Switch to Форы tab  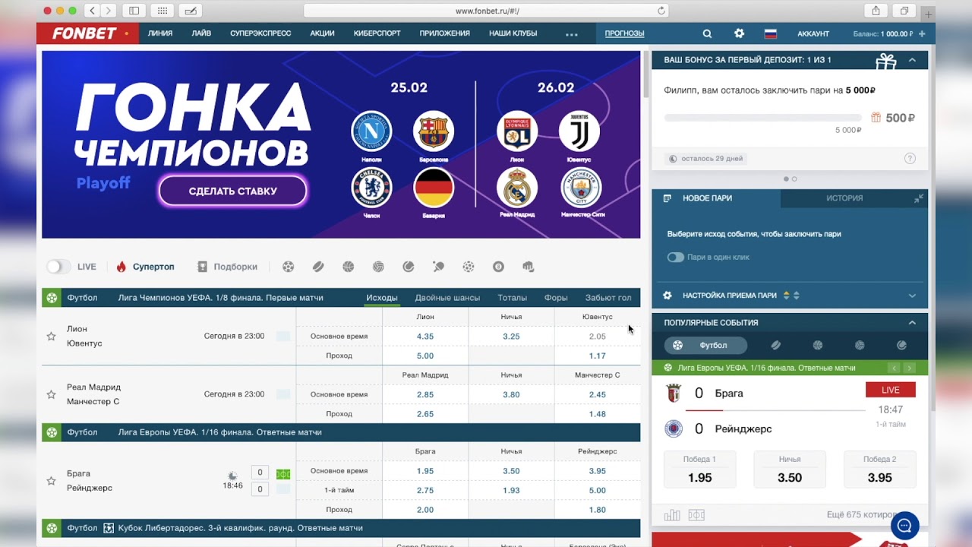click(x=557, y=298)
